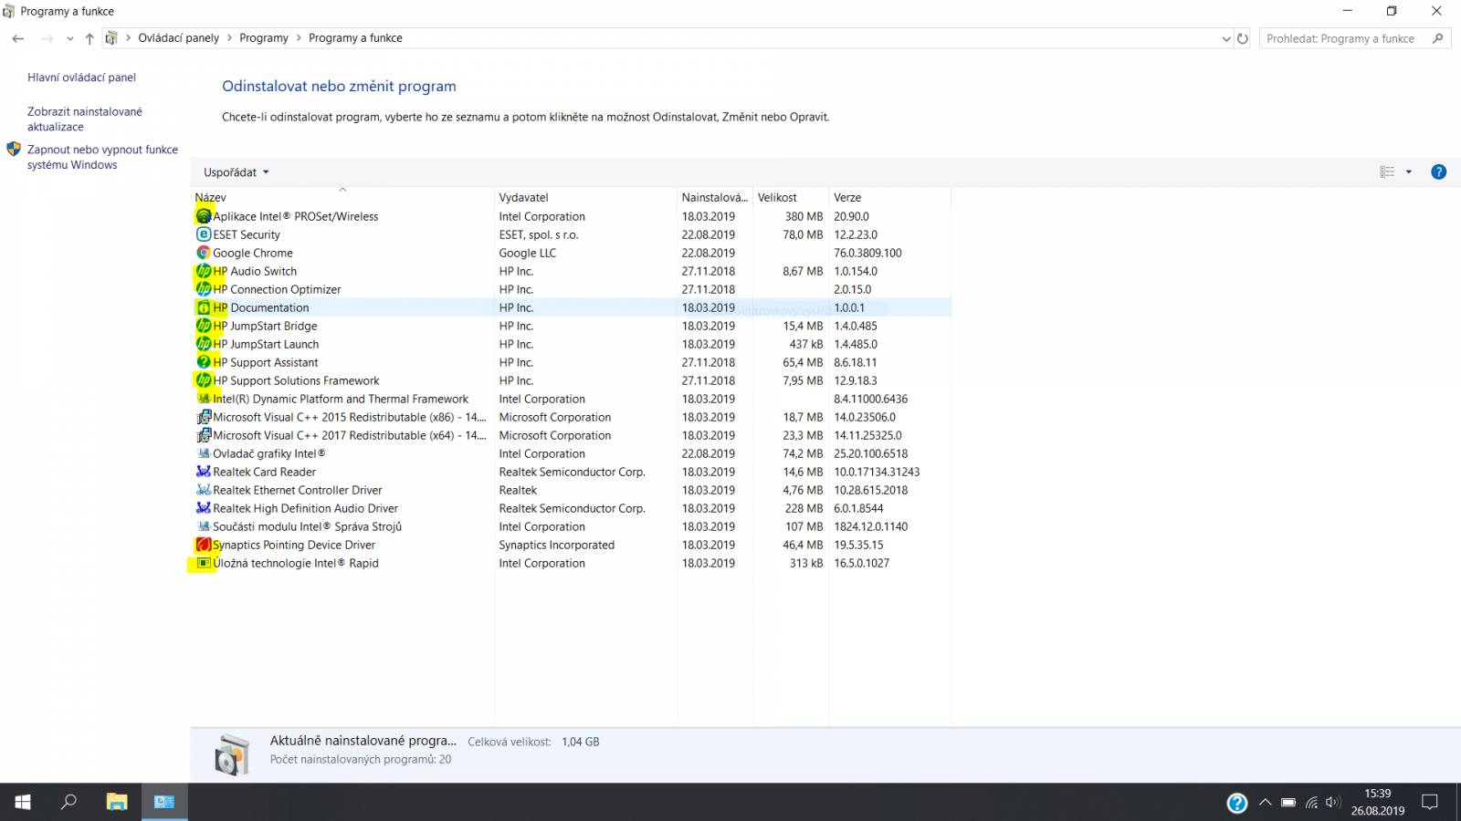Click the Wi-Fi network tray icon
1461x821 pixels.
[1310, 803]
